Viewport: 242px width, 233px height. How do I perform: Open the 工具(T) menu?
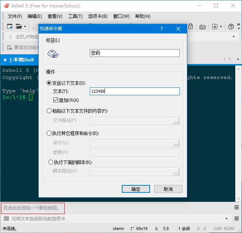(x=75, y=16)
